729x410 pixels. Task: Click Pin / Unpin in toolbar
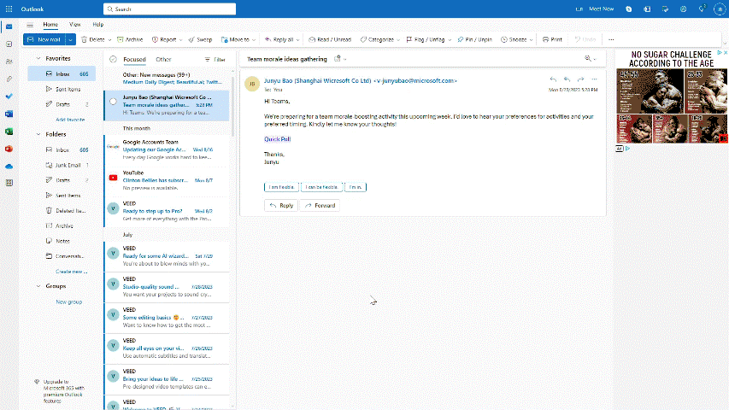(474, 39)
